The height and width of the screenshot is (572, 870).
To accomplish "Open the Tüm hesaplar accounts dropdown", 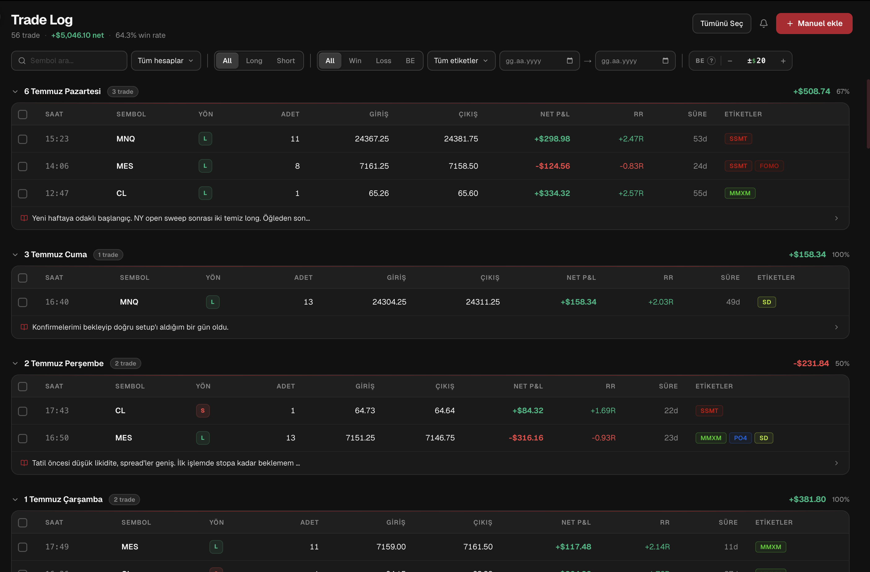I will [x=165, y=61].
